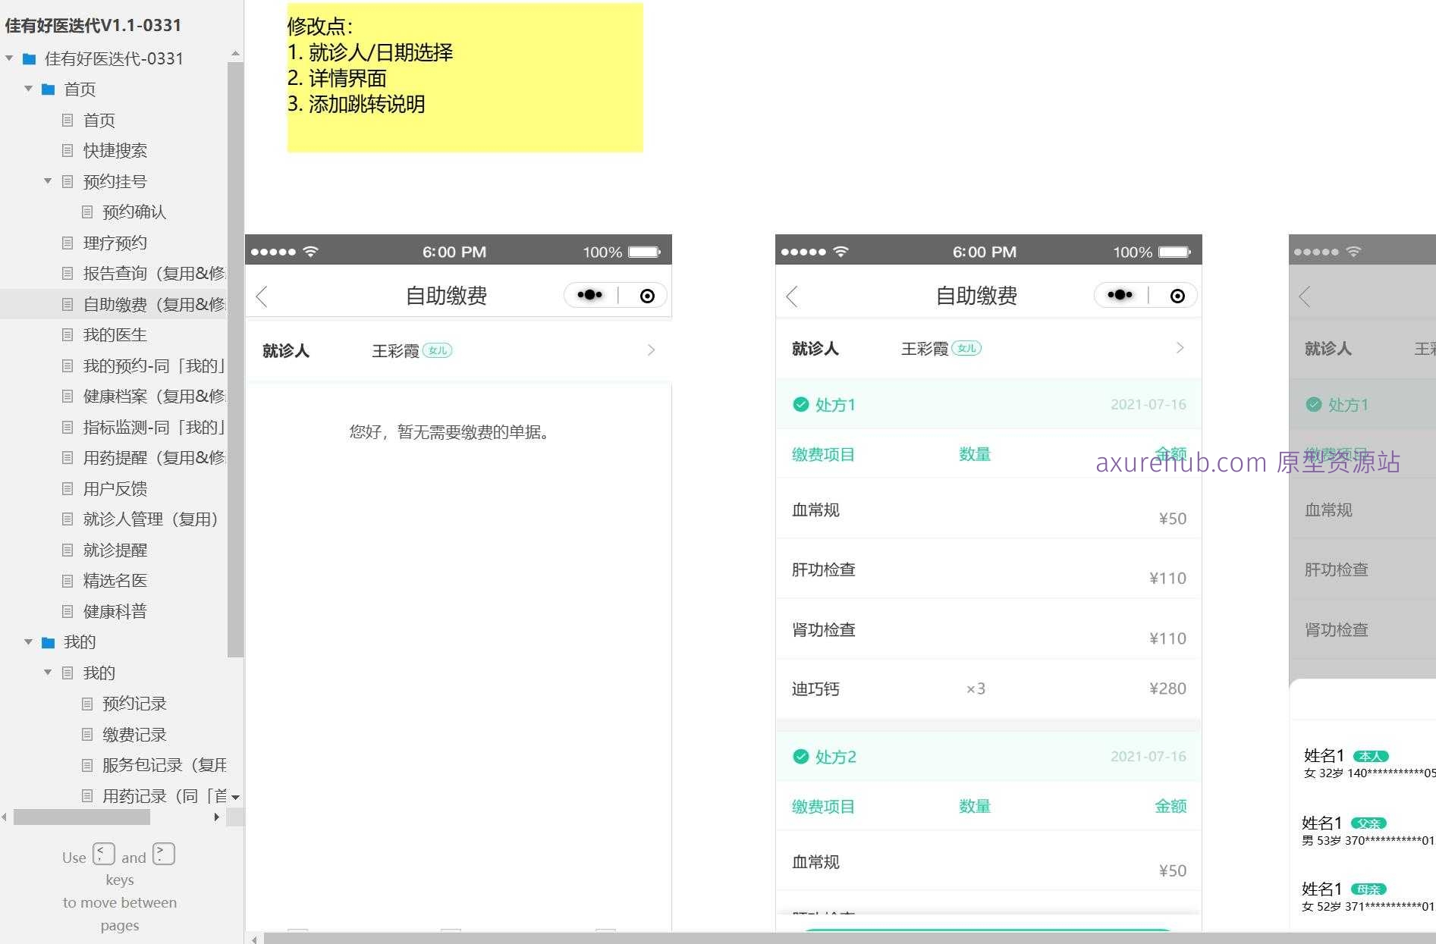
Task: Click the blue folder icon for 我的
Action: (49, 642)
